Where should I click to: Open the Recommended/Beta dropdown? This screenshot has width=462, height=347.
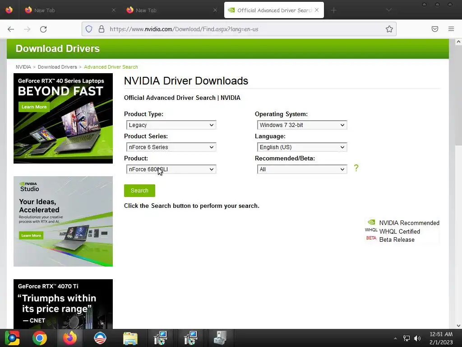pyautogui.click(x=302, y=169)
